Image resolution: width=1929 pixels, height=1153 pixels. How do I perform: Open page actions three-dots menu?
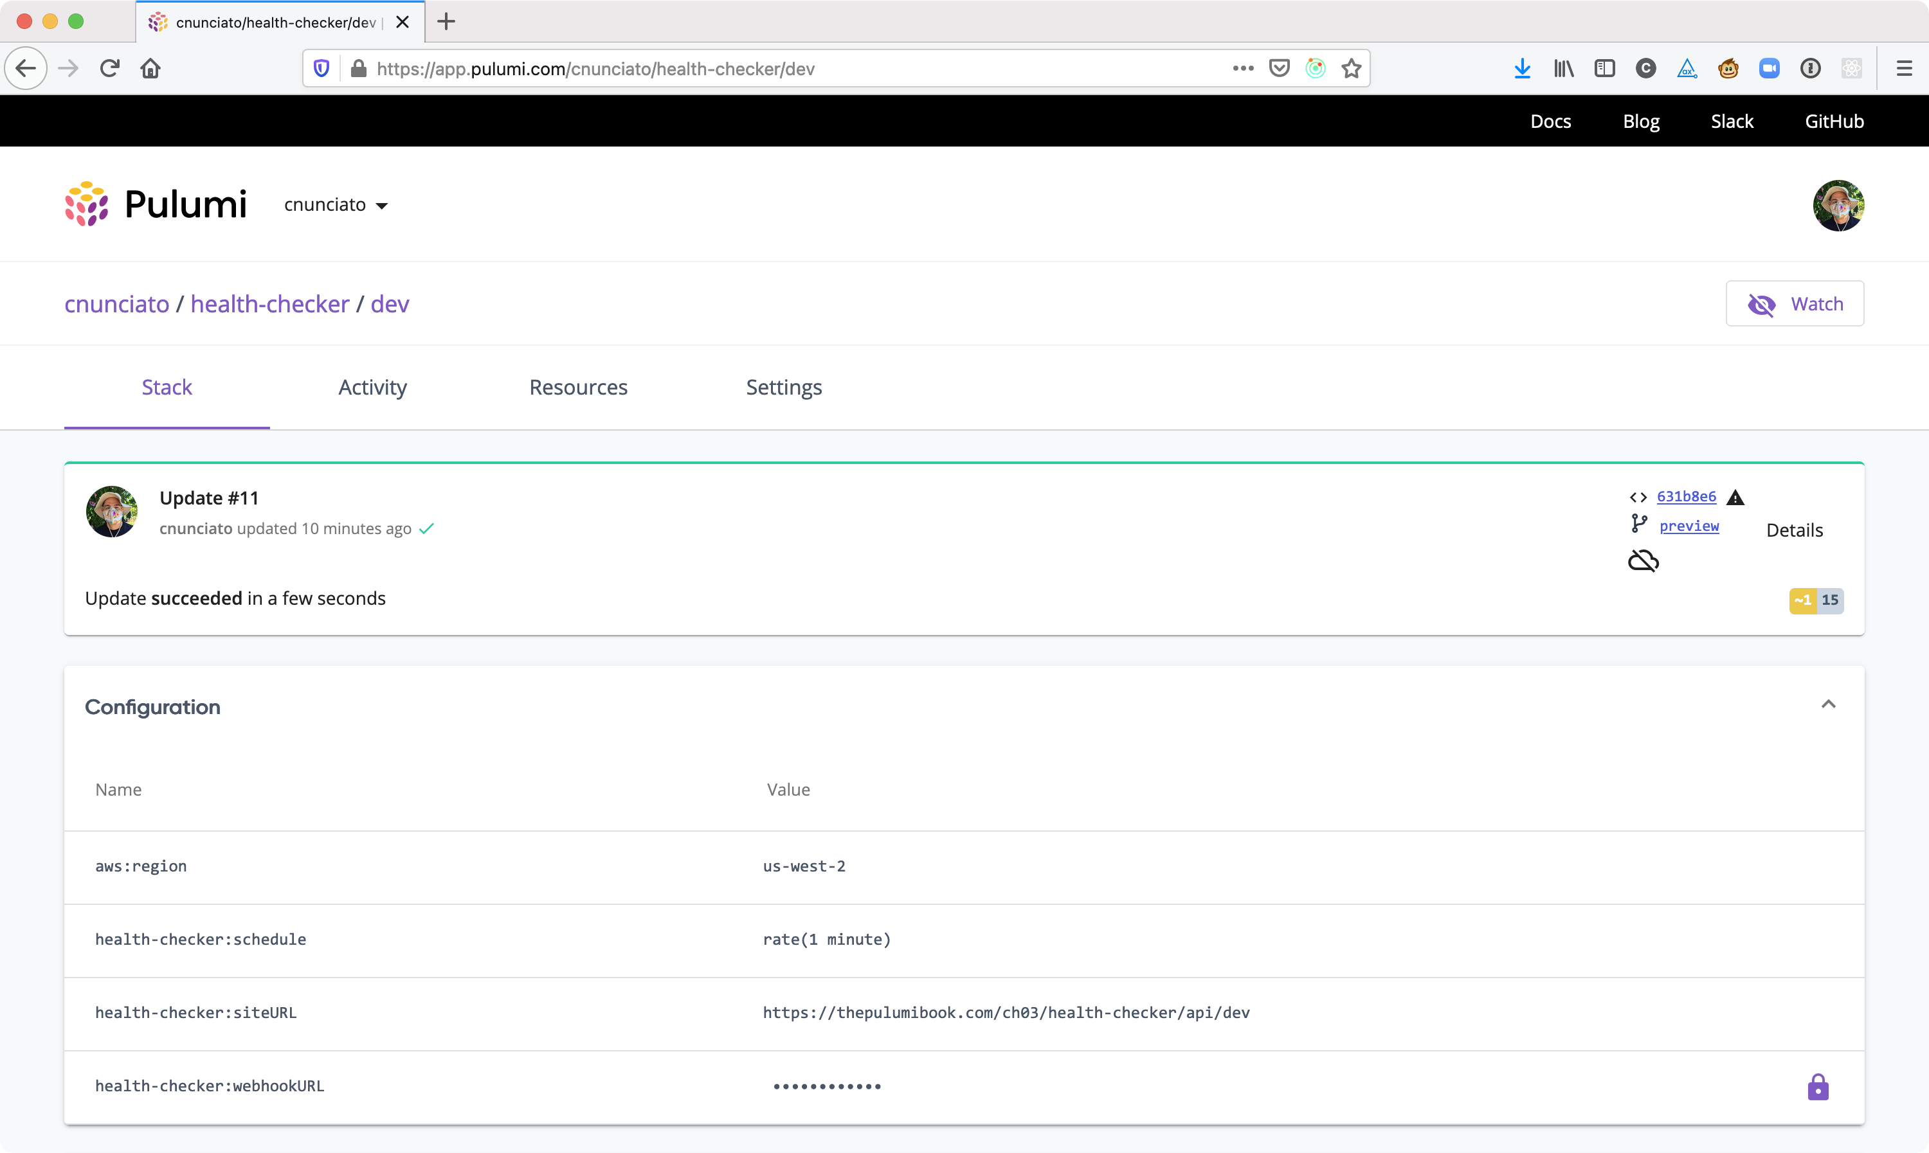coord(1243,68)
